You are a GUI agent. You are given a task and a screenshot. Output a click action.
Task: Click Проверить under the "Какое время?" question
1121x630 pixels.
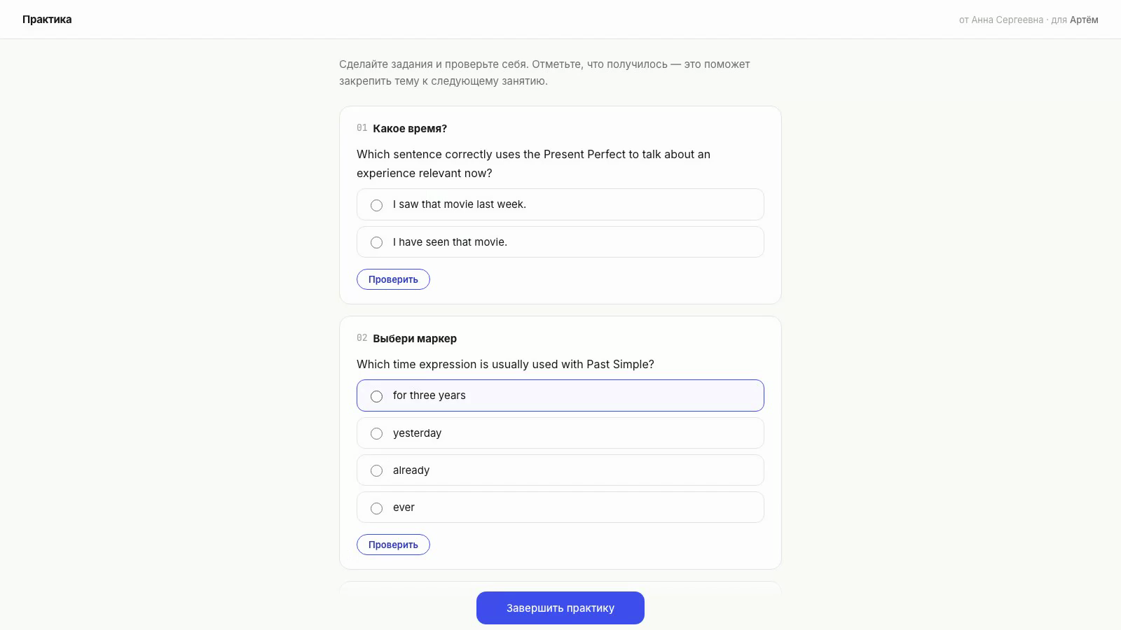393,279
